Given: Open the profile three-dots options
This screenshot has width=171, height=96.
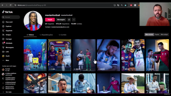Looking at the screenshot, I should [x=74, y=19].
